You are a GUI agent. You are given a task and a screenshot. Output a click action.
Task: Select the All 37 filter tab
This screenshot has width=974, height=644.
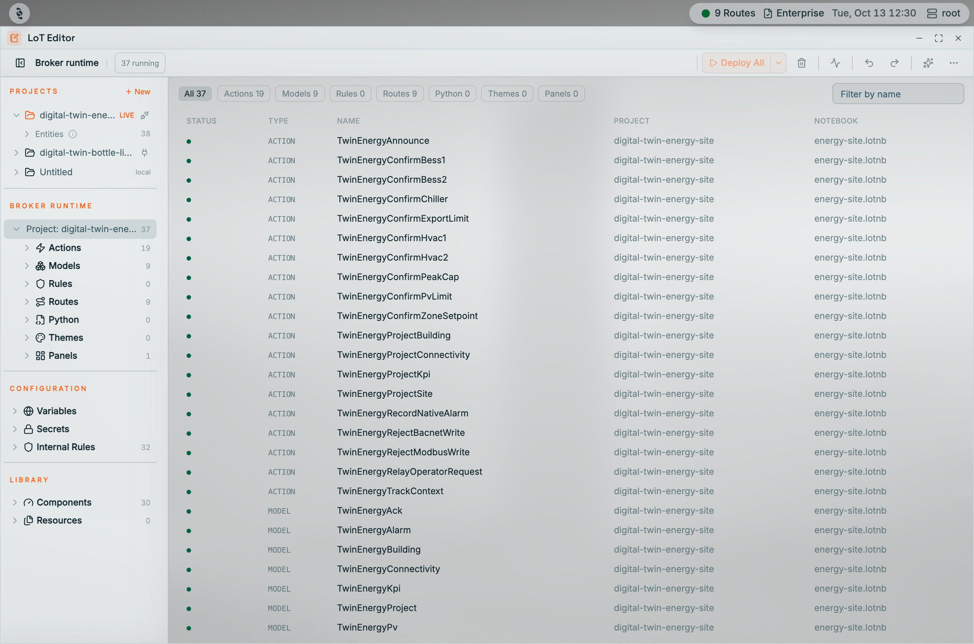pyautogui.click(x=195, y=94)
